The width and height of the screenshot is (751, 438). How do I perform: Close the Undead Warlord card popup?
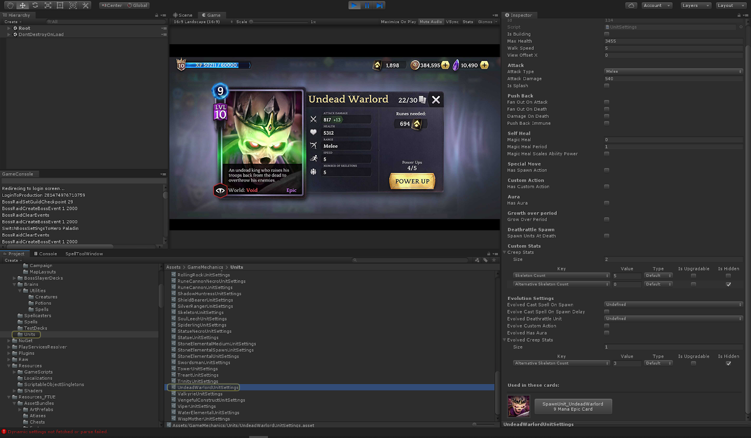coord(436,100)
